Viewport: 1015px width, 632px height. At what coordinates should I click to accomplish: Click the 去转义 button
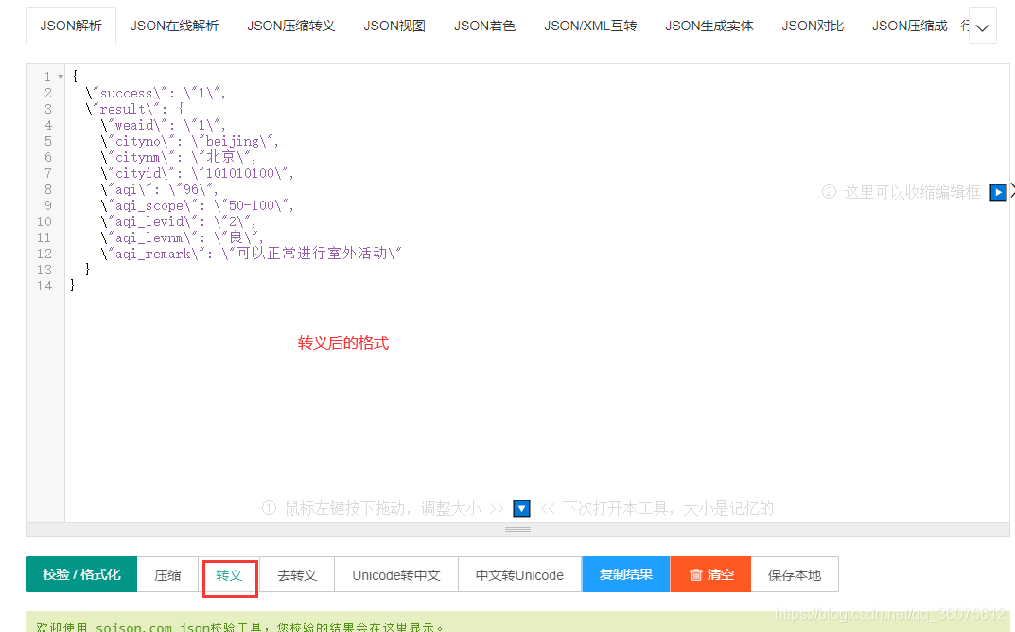point(301,574)
